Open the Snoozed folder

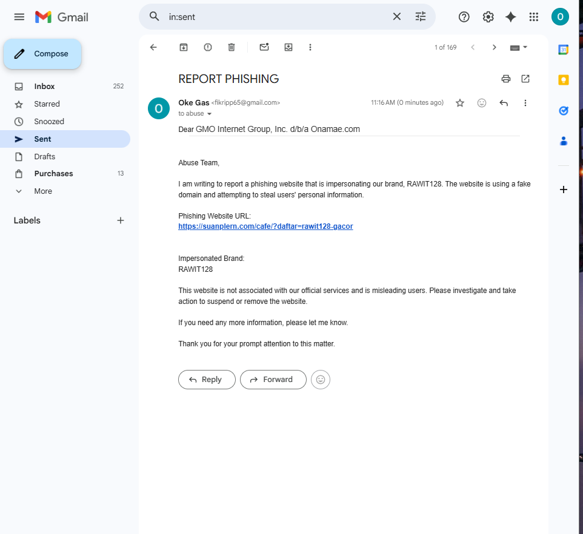coord(65,122)
